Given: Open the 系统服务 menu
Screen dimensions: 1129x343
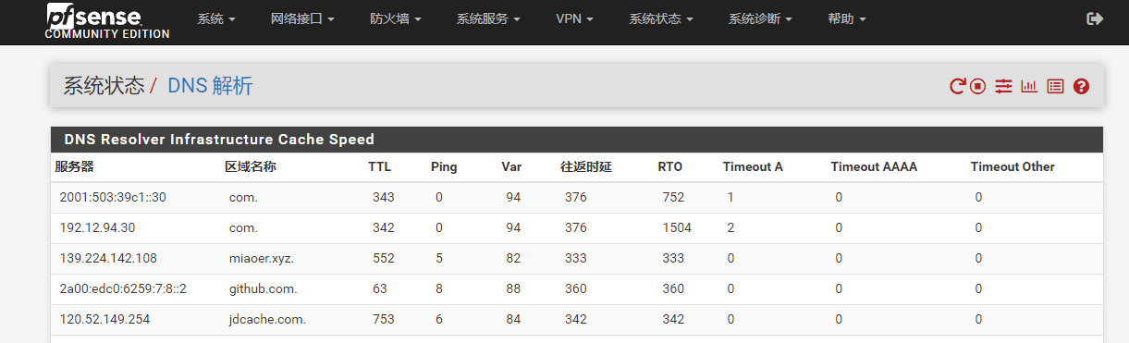Looking at the screenshot, I should pyautogui.click(x=488, y=18).
